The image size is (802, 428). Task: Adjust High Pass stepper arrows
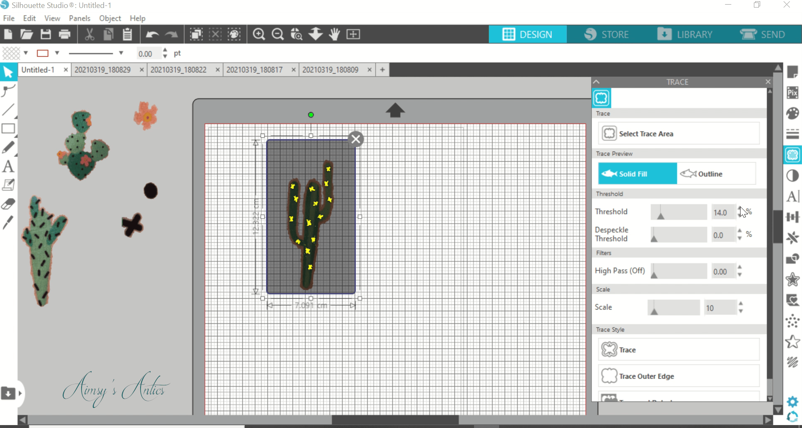(740, 271)
